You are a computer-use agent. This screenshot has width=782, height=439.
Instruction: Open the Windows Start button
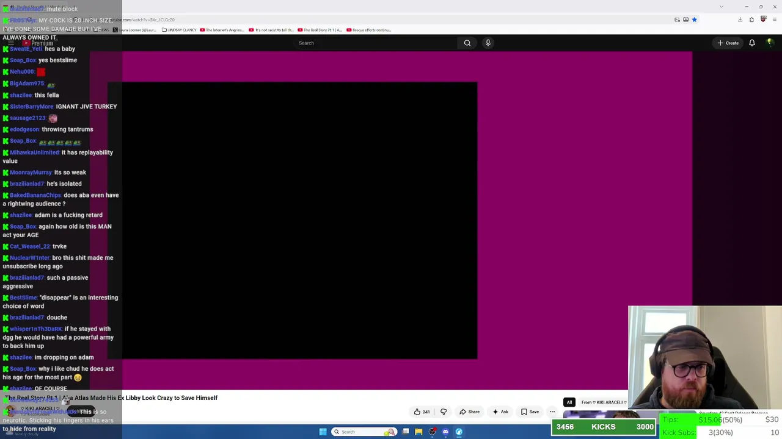click(x=323, y=432)
